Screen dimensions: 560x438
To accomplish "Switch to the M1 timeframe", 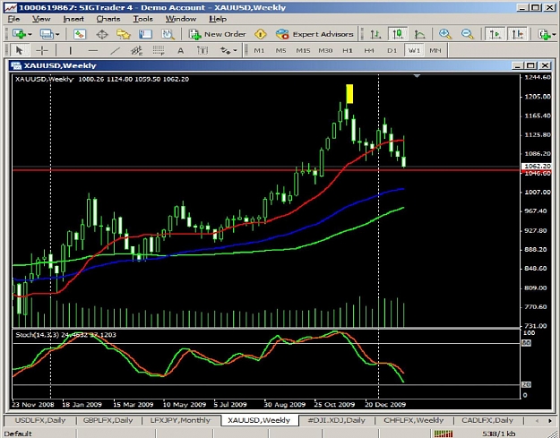I will coord(259,50).
